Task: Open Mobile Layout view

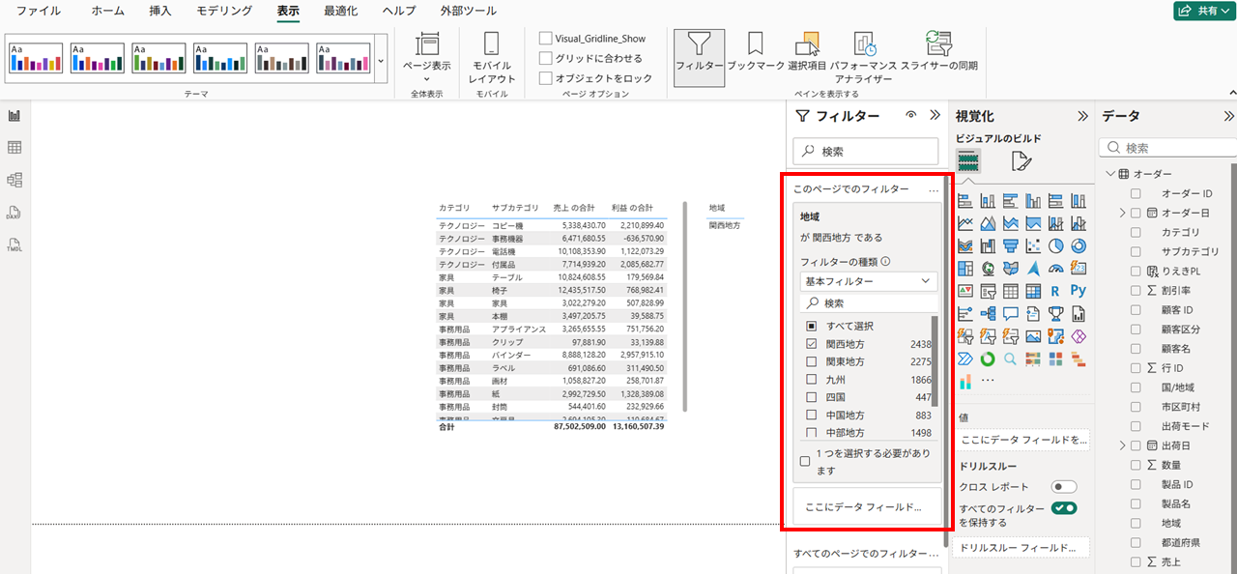Action: point(492,56)
